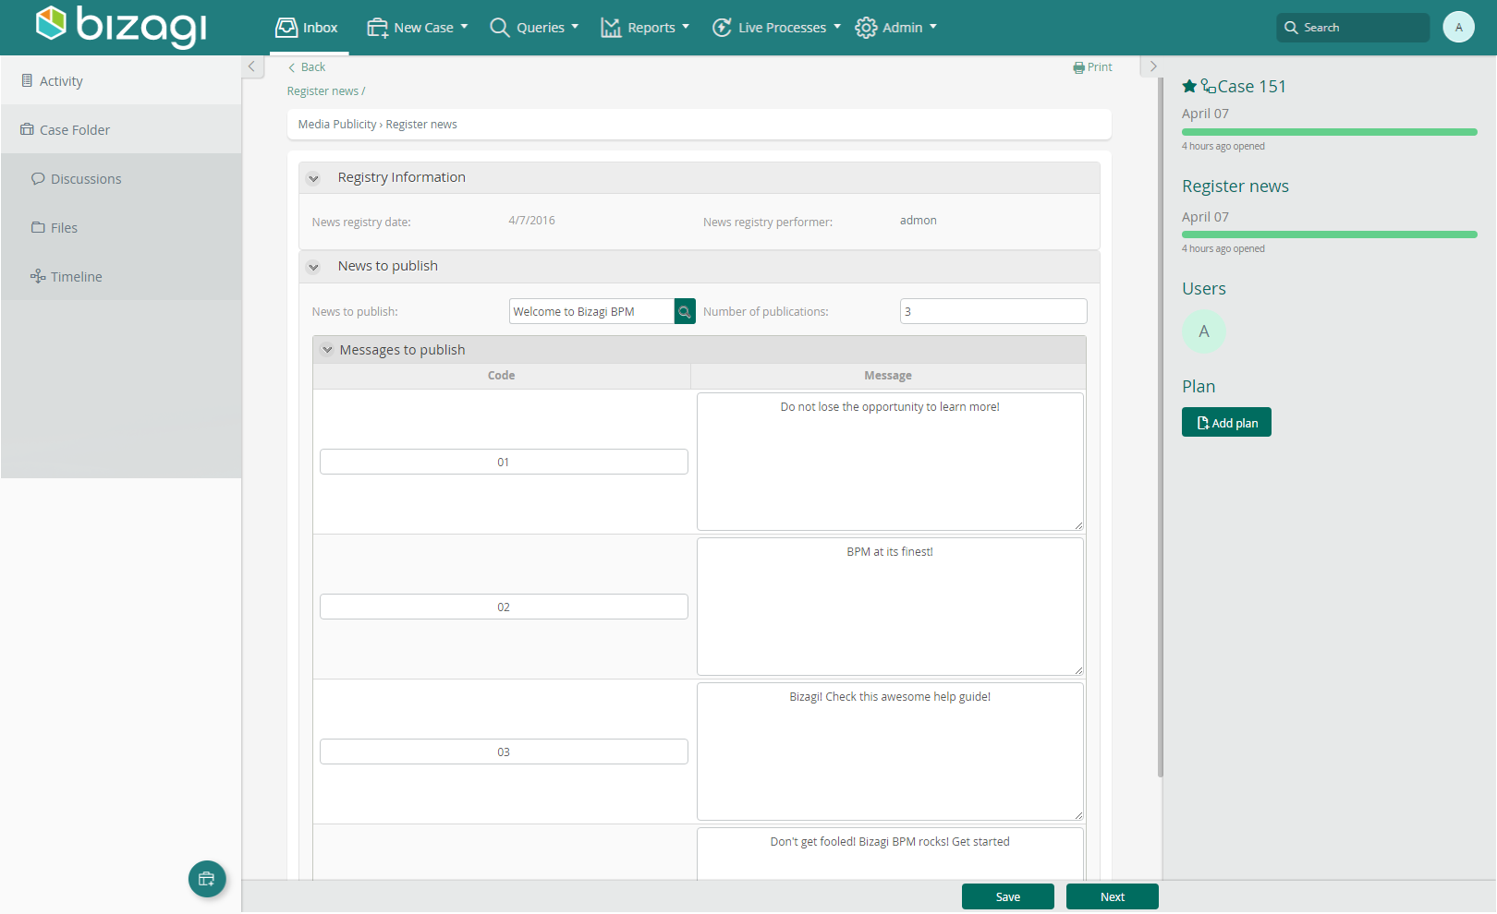Image resolution: width=1497 pixels, height=914 pixels.
Task: Click the Code column header
Action: pos(502,376)
